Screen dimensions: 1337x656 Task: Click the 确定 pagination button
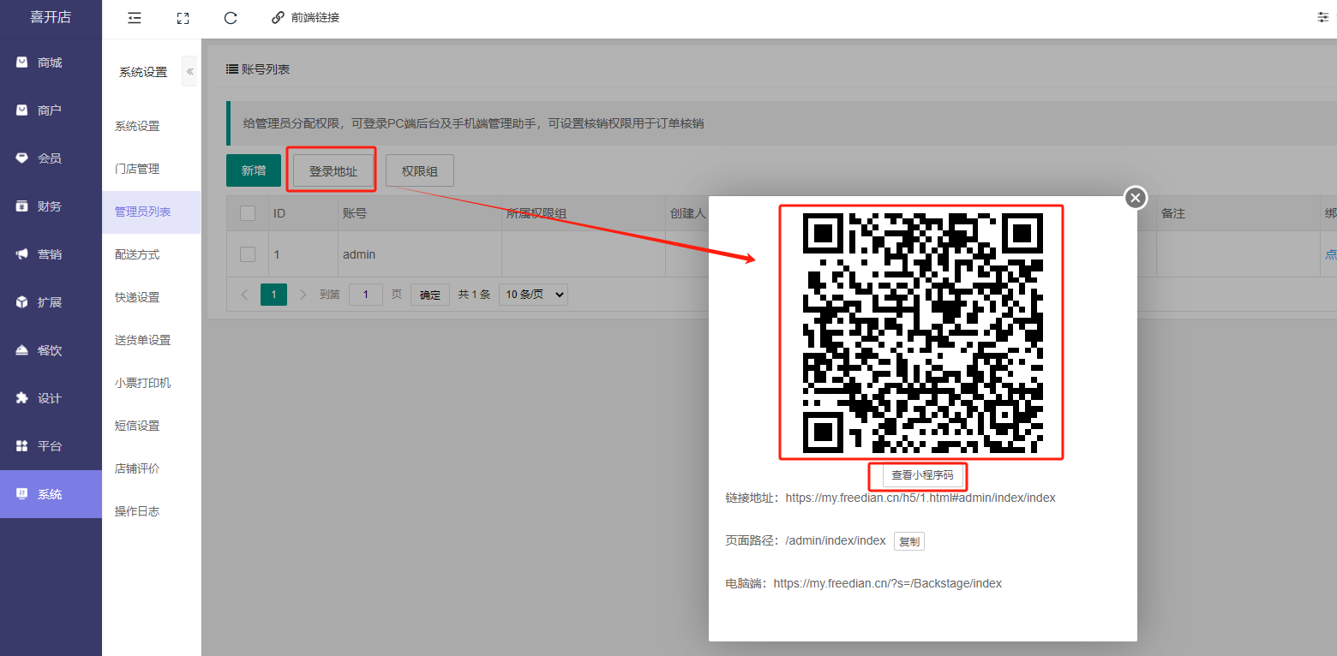click(430, 295)
